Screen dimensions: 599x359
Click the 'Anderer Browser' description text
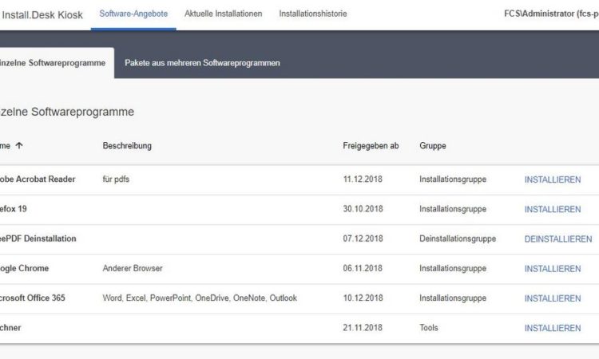(133, 269)
